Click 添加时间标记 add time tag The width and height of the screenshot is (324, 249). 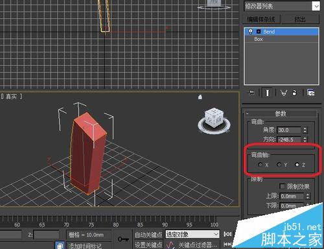pyautogui.click(x=85, y=246)
